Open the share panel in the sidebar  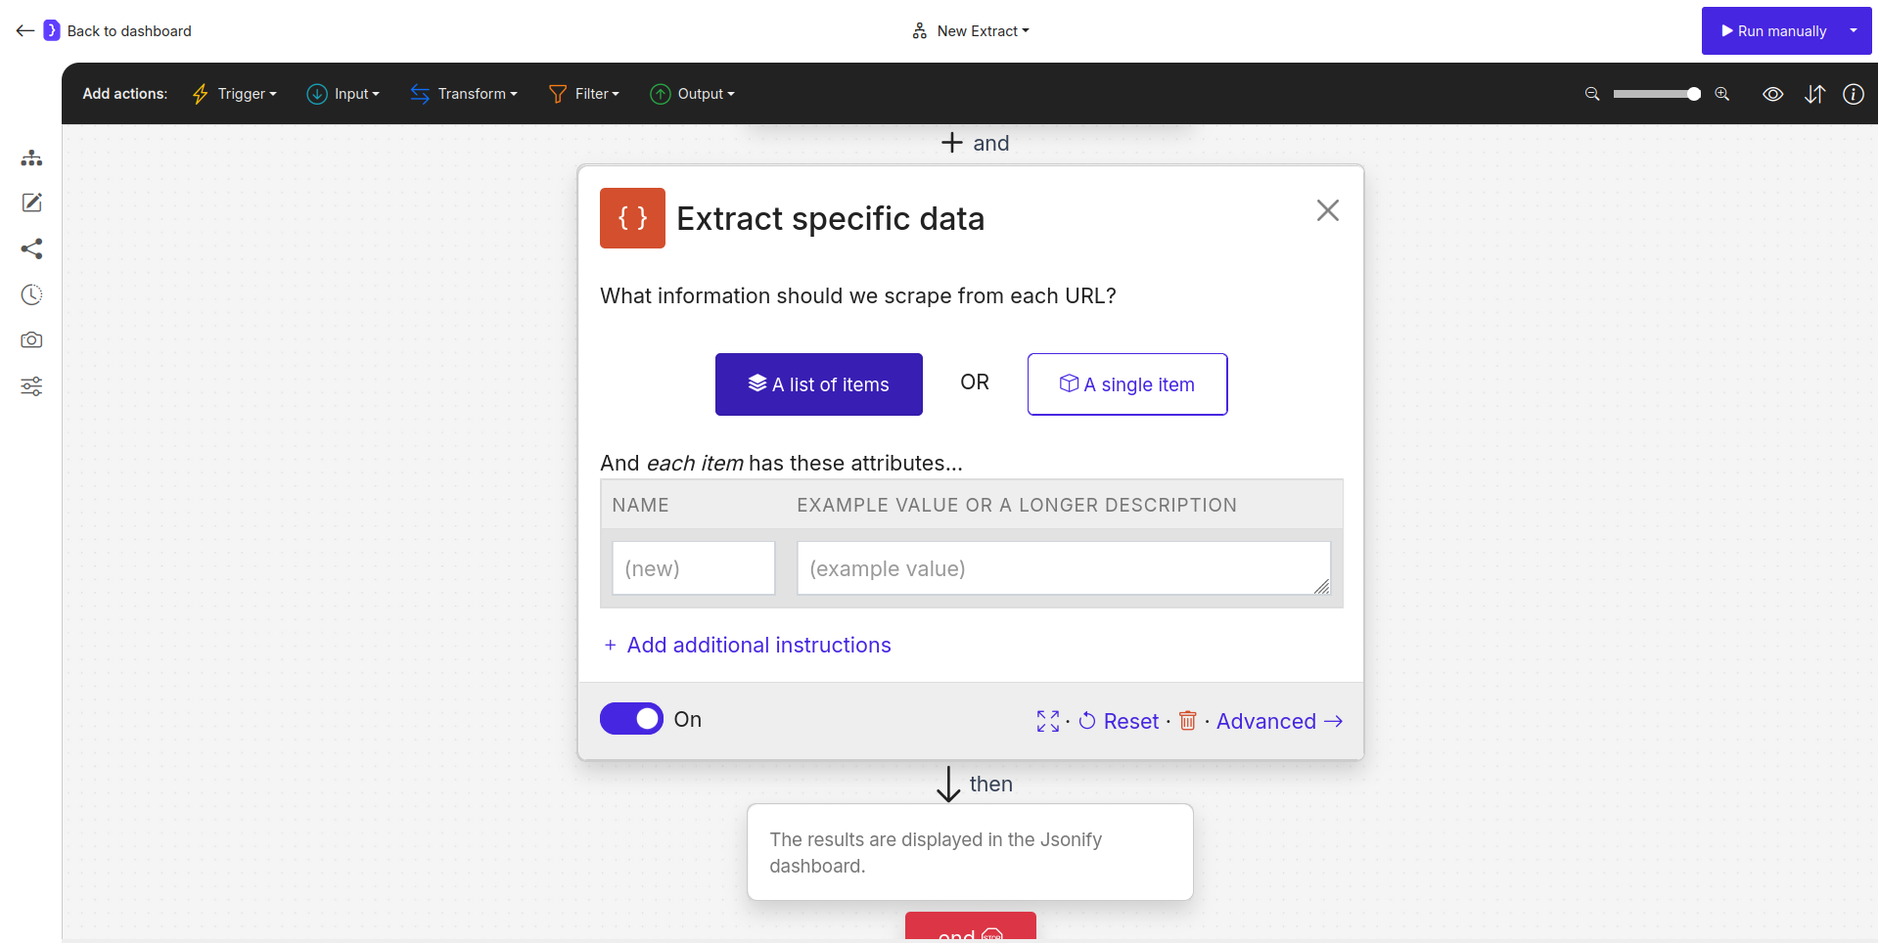pos(31,248)
